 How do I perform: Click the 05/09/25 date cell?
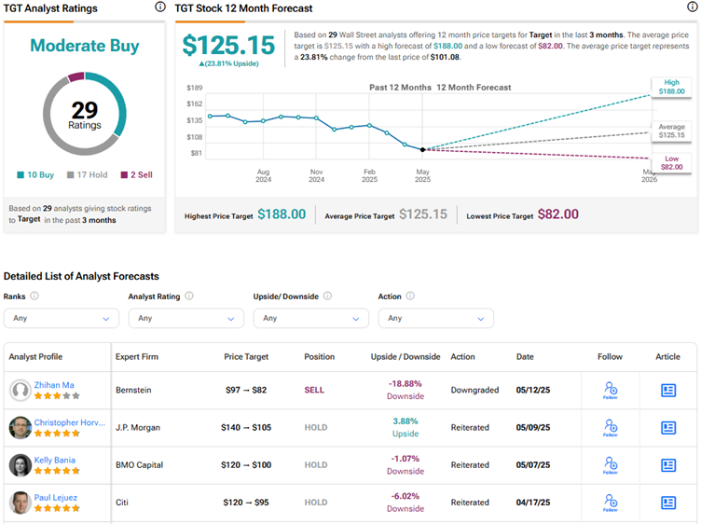(533, 427)
